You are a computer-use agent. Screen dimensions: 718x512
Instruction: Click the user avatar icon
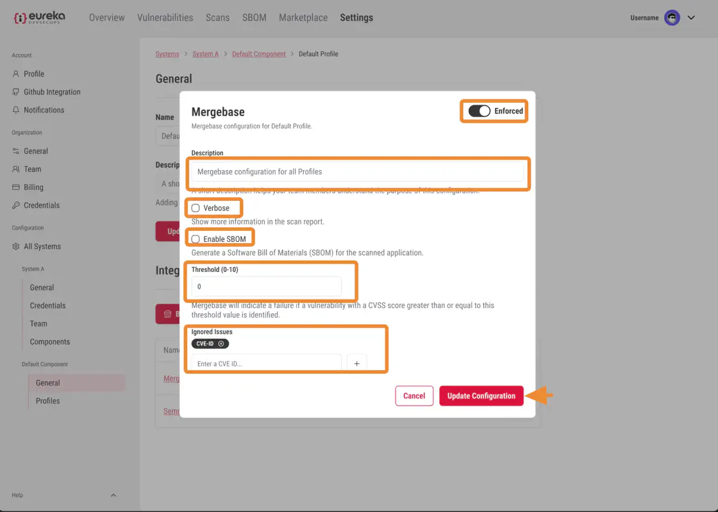[x=672, y=18]
